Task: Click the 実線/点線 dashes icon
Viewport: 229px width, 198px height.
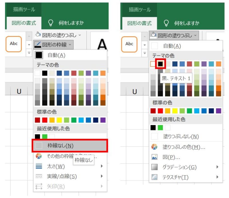Action: 39,176
